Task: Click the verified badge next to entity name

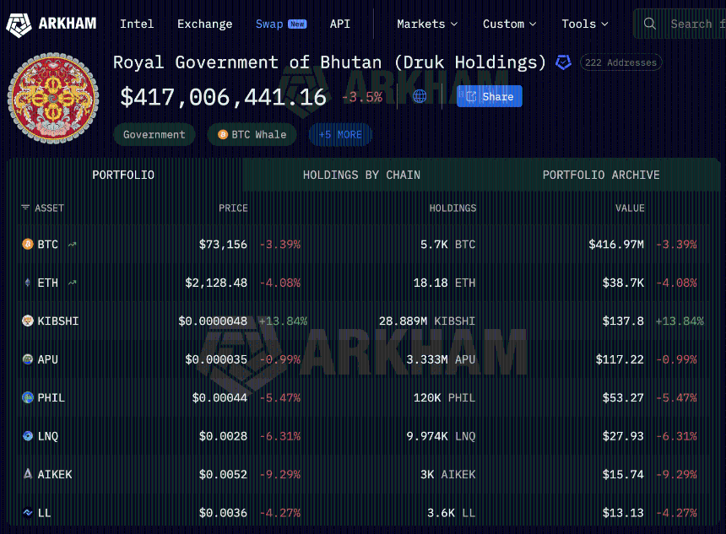Action: point(563,62)
